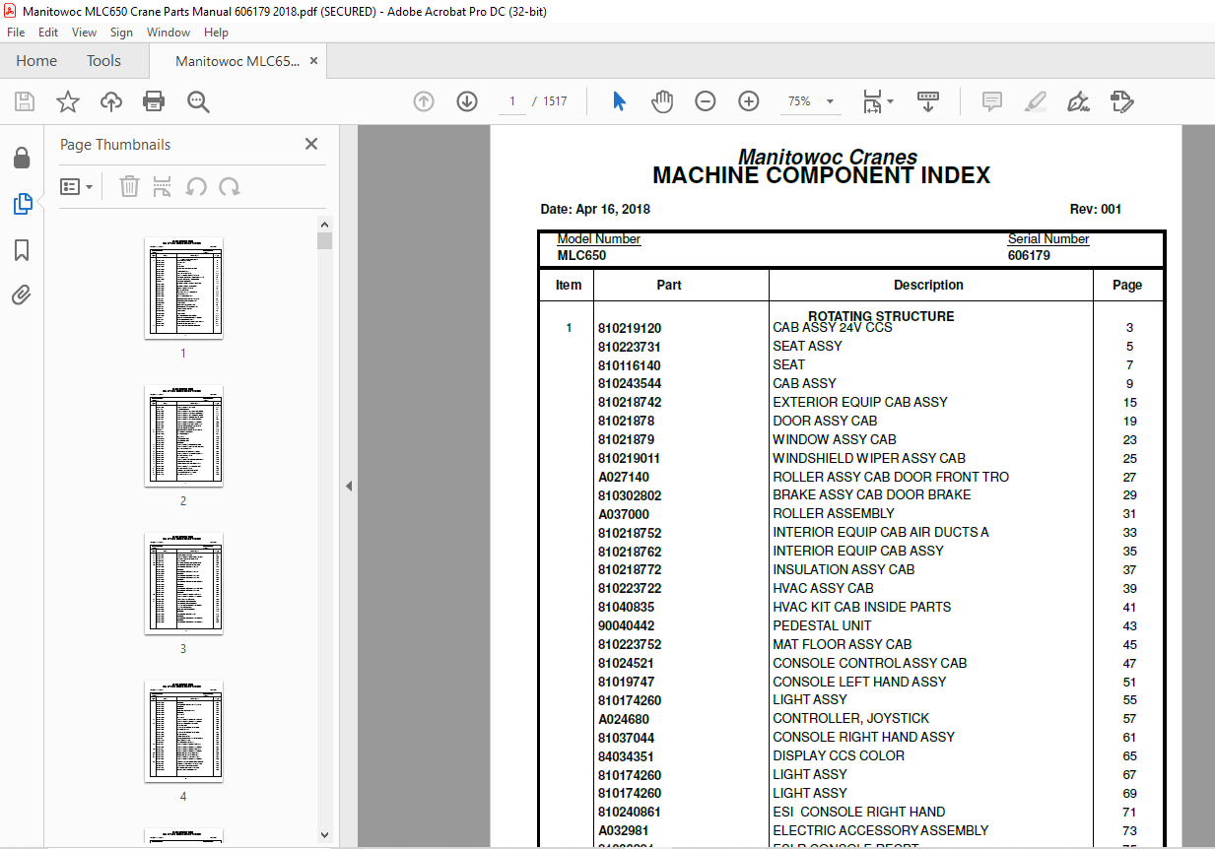
Task: Open the Sign menu
Action: 121,33
